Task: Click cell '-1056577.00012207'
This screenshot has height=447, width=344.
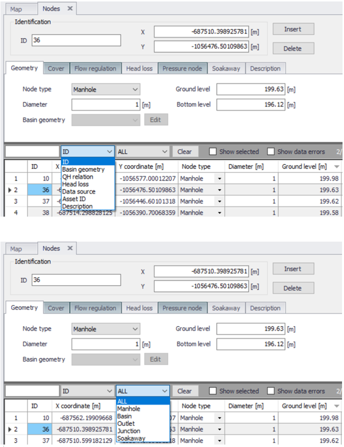Action: point(146,179)
